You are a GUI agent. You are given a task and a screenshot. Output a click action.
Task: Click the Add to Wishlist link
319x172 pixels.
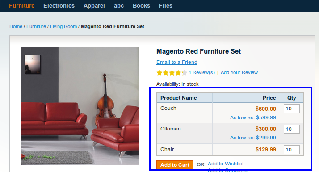coord(226,164)
